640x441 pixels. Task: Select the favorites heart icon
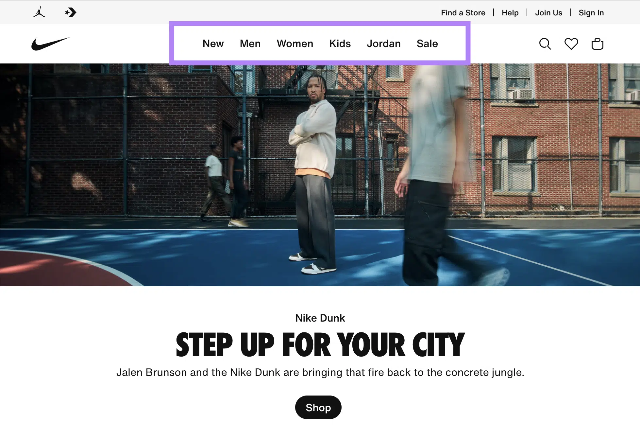571,44
